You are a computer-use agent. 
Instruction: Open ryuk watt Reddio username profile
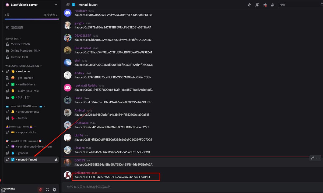pos(86,85)
